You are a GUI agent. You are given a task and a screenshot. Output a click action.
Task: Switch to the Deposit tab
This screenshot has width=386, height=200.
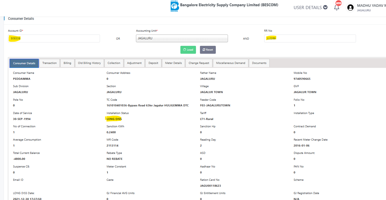(x=153, y=63)
